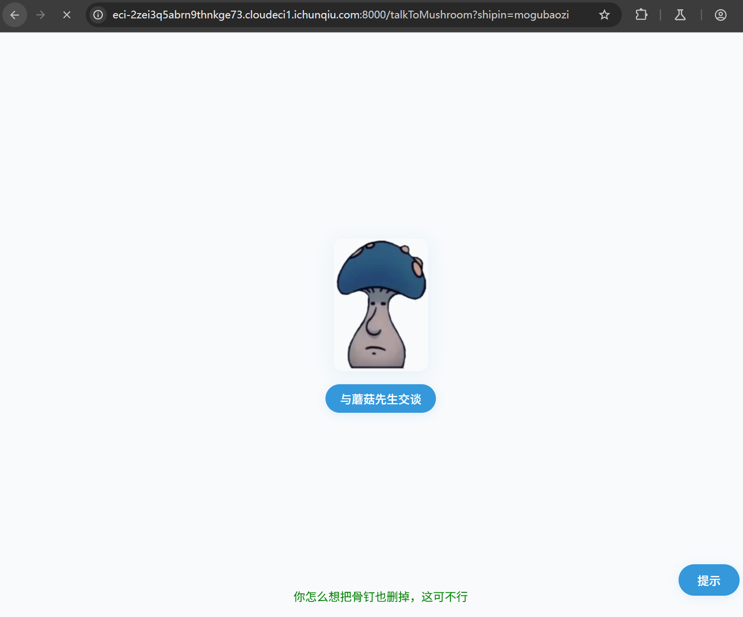Click the shipin=mogubaozi parameter in URL

pos(523,15)
